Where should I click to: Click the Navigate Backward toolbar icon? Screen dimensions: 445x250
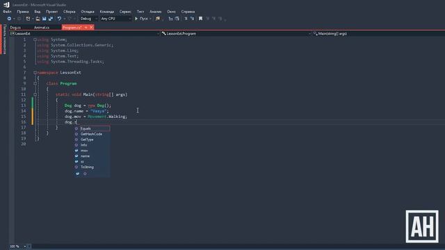(x=9, y=19)
